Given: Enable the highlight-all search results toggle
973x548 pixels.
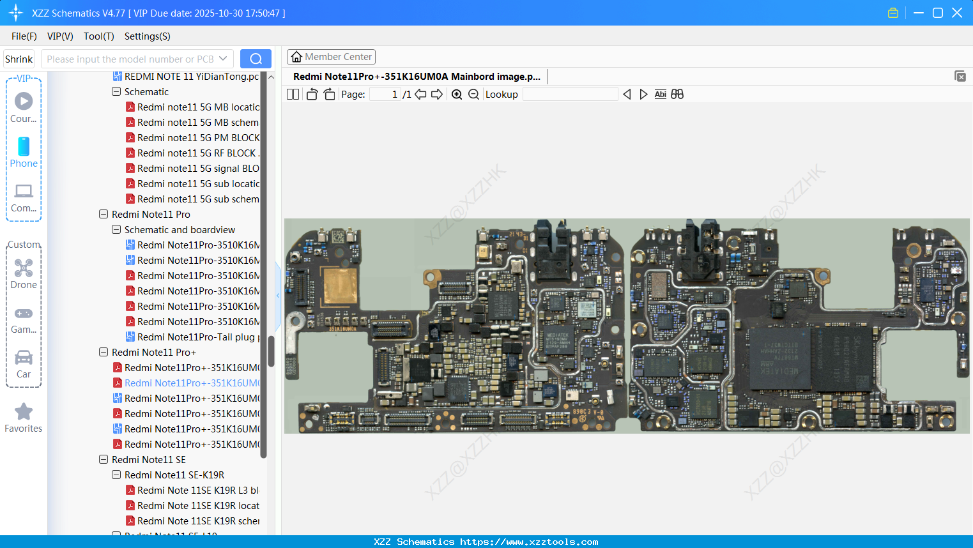Looking at the screenshot, I should tap(677, 94).
